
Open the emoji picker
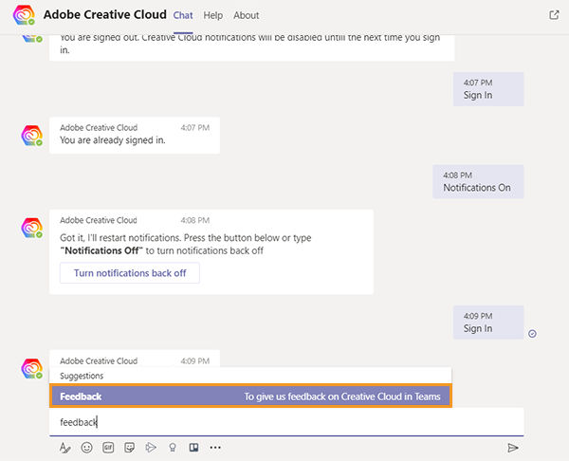pos(87,447)
